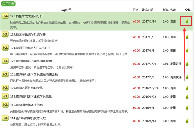The height and width of the screenshot is (128, 194).
Task: Click install arrow for 122.查询顾问名下学员消费金额
Action: point(187,64)
